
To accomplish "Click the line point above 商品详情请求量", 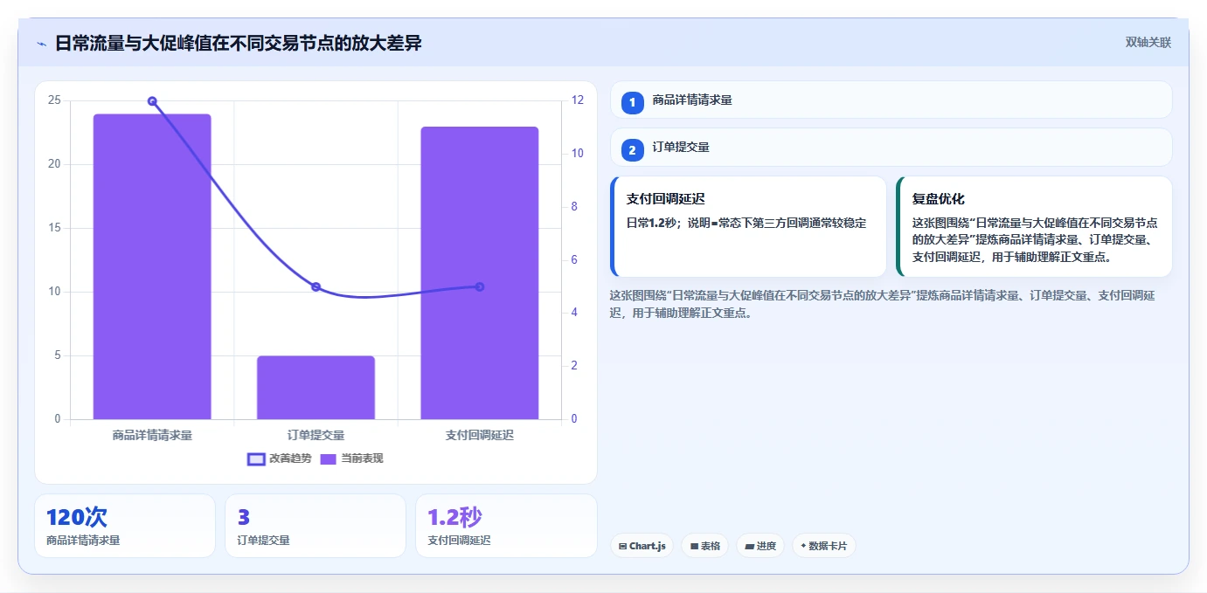I will coord(152,101).
